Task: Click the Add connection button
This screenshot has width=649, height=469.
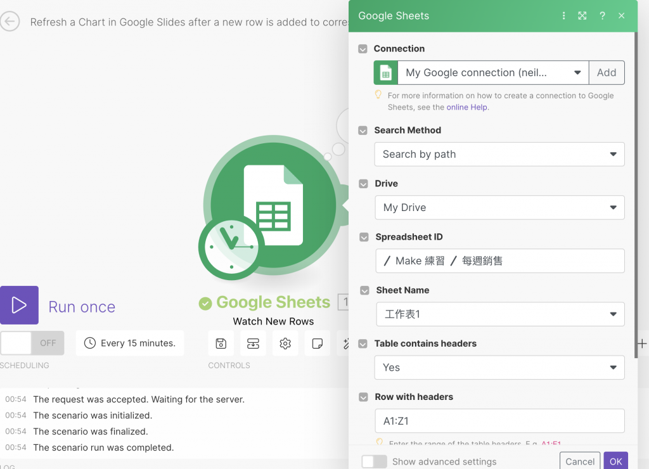Action: click(x=607, y=73)
